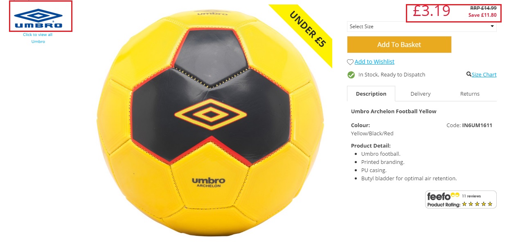Click the 'umbro ARCHELON' text on the ball
Viewport: 518px width, 242px height.
(208, 182)
